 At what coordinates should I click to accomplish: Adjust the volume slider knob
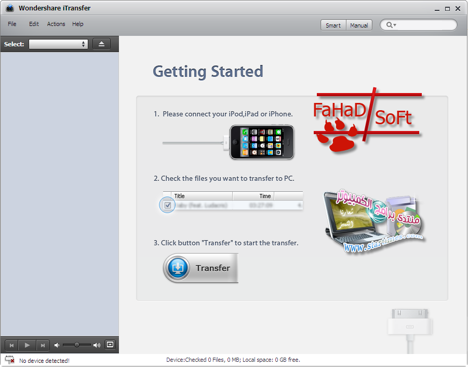(x=77, y=345)
